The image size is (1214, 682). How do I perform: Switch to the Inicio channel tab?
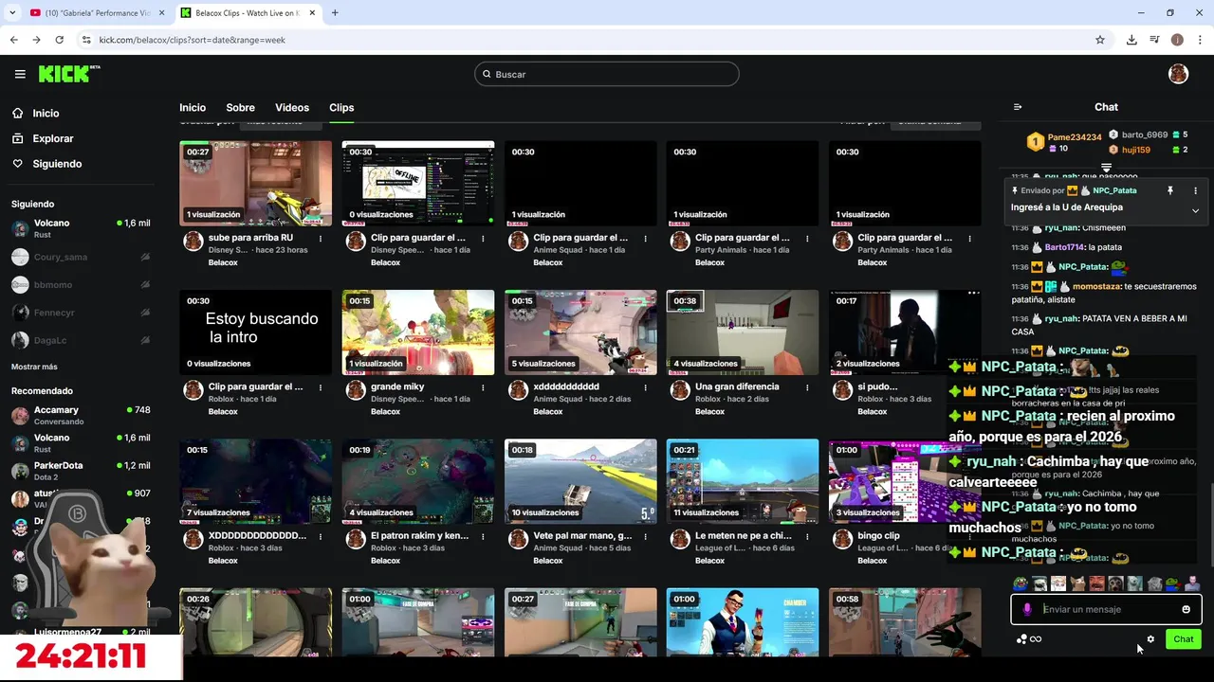tap(193, 108)
